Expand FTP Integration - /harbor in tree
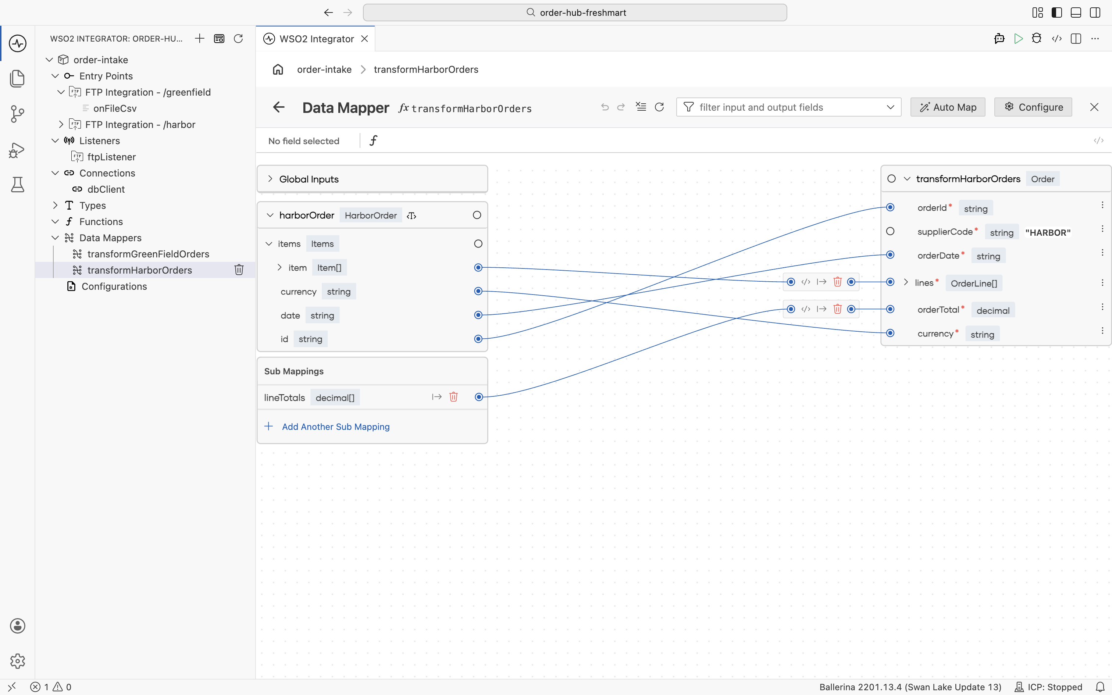The width and height of the screenshot is (1112, 695). [61, 125]
